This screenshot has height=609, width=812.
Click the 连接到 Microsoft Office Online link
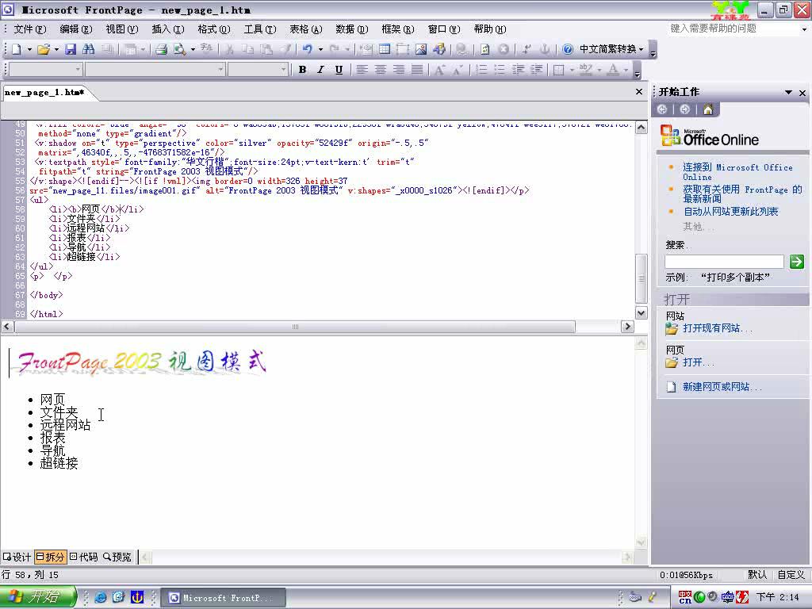[x=737, y=172]
